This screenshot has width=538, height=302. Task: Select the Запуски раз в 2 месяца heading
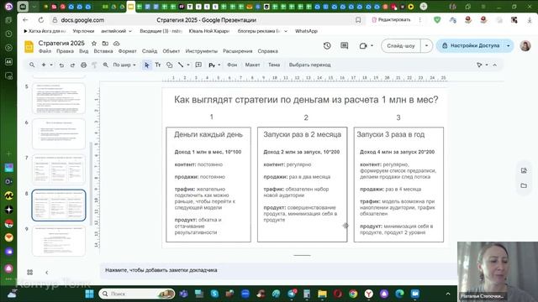[303, 134]
